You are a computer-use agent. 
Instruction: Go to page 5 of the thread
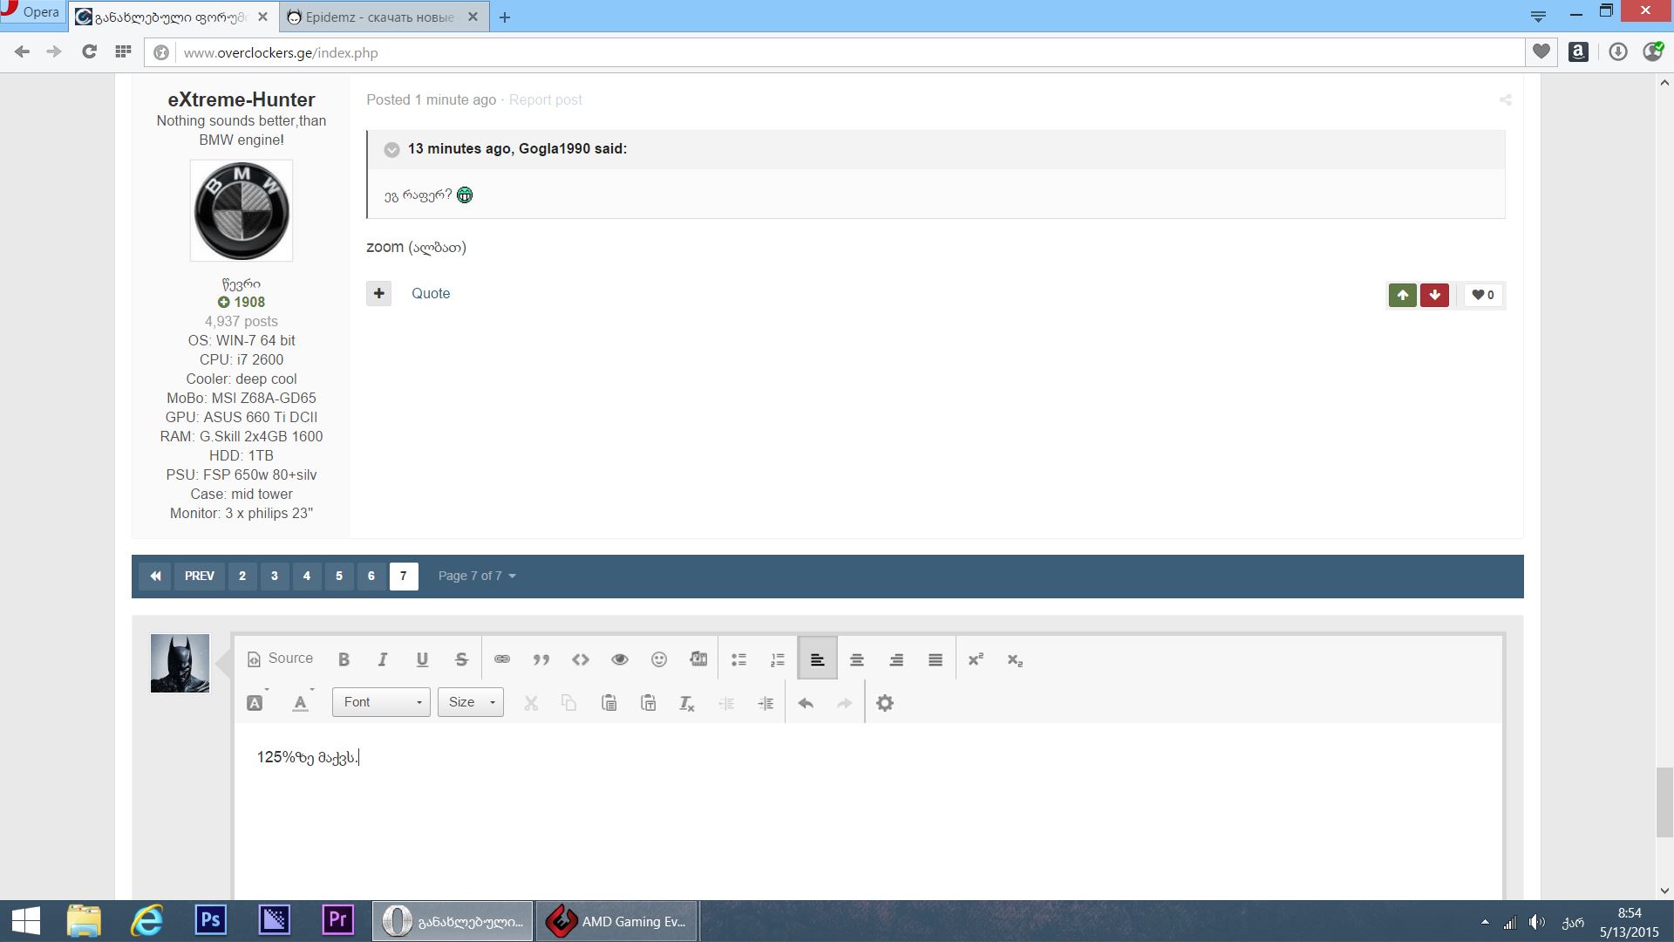point(339,576)
